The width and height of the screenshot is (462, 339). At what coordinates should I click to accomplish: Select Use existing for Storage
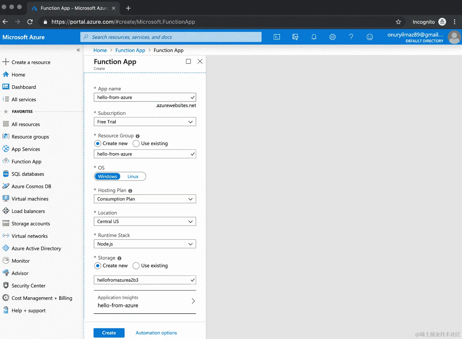coord(136,266)
